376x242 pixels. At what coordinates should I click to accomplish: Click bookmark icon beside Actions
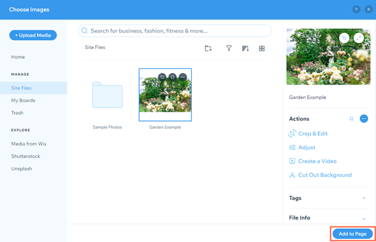coord(352,118)
